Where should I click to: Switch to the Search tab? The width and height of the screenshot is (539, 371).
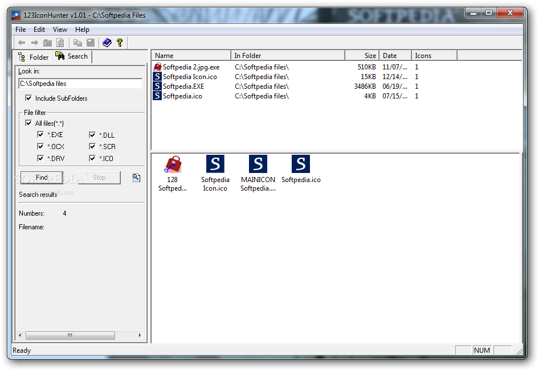(x=71, y=56)
